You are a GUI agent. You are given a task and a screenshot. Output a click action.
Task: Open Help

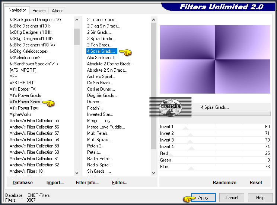click(260, 198)
